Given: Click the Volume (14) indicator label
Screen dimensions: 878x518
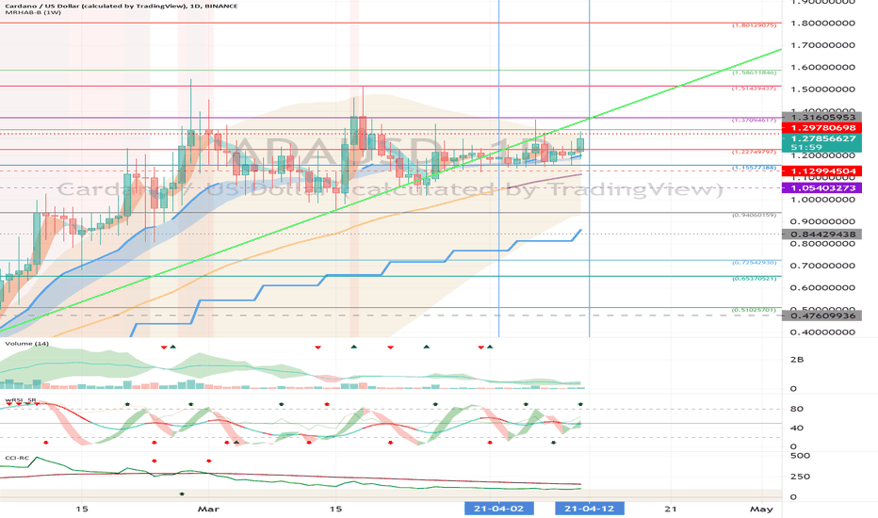Looking at the screenshot, I should tap(27, 343).
